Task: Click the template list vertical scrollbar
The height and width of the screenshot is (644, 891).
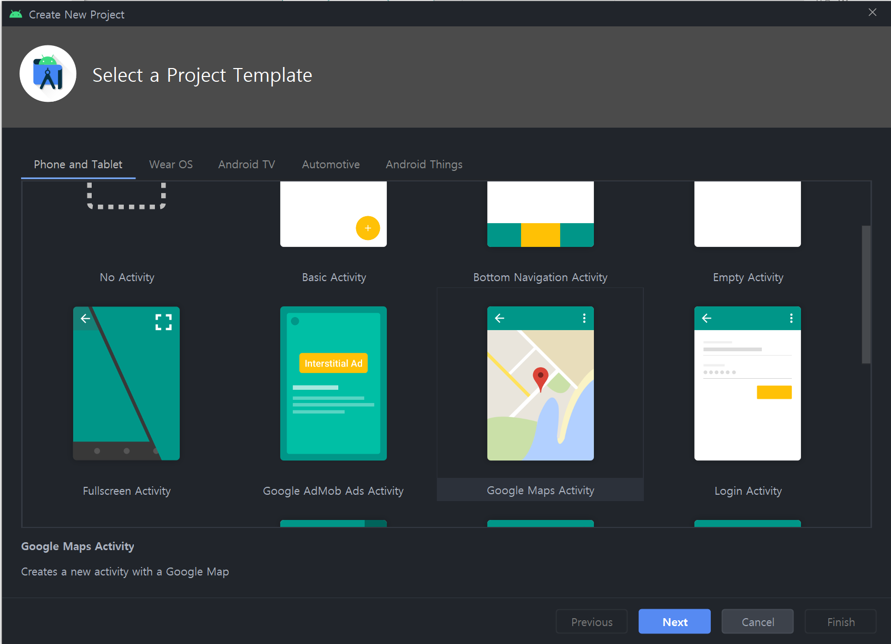Action: [866, 295]
